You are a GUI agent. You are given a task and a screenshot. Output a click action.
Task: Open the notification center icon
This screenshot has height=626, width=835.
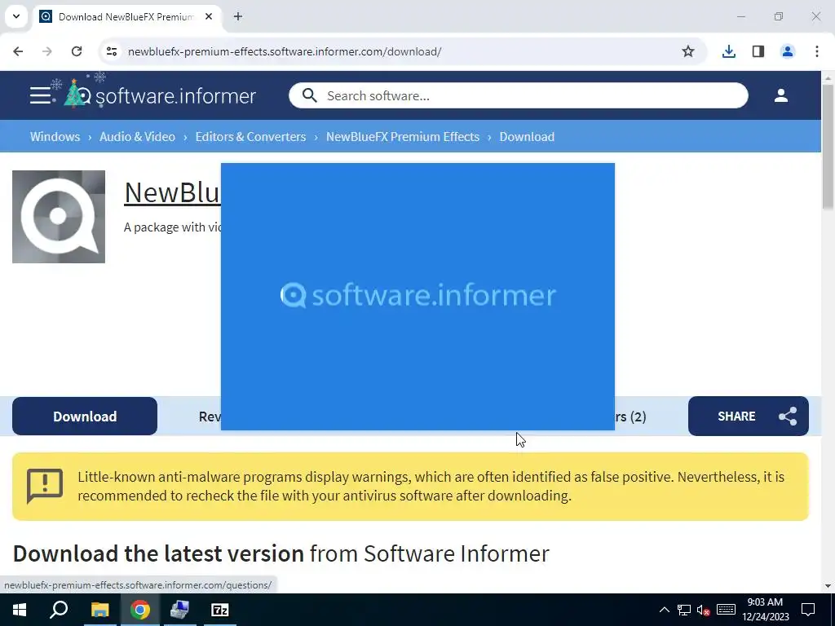pos(808,610)
